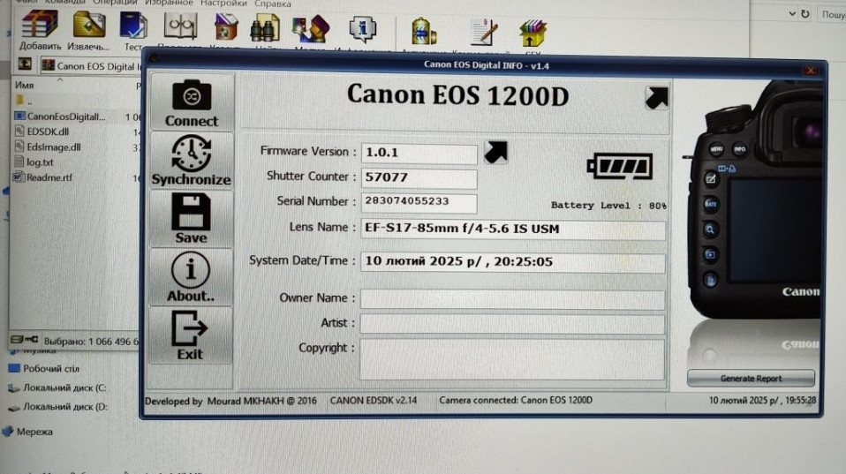Click the Save floppy disk button
The image size is (846, 474).
tap(192, 218)
